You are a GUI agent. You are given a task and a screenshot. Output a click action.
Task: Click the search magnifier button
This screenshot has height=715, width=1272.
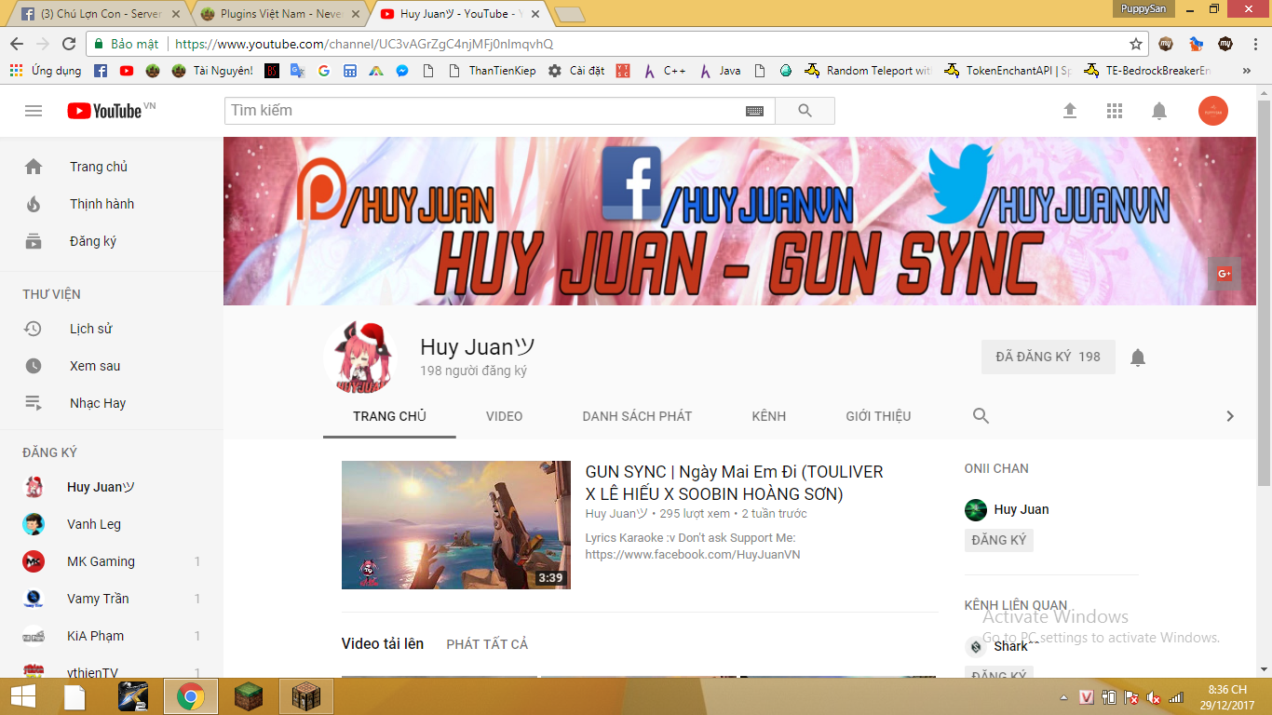805,111
